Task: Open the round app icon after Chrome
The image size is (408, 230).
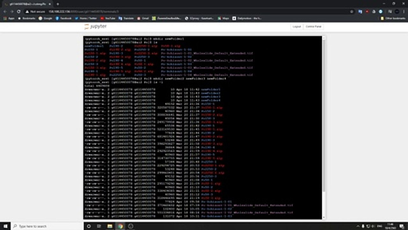Action: point(131,226)
